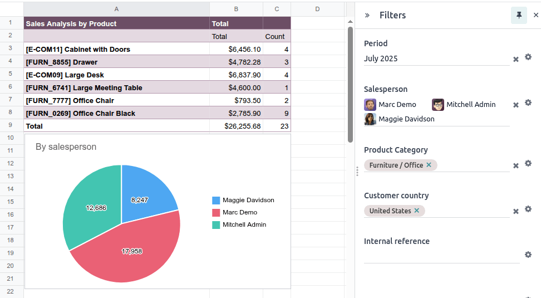541x298 pixels.
Task: Clear the Period filter value
Action: click(x=516, y=59)
